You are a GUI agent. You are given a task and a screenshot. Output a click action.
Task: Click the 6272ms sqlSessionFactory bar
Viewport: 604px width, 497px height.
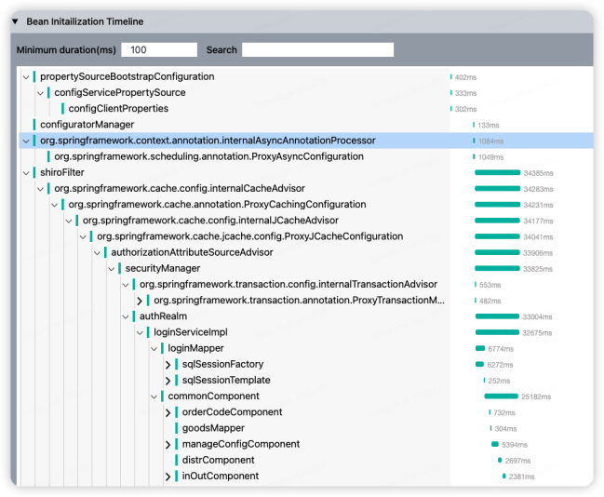tap(479, 364)
